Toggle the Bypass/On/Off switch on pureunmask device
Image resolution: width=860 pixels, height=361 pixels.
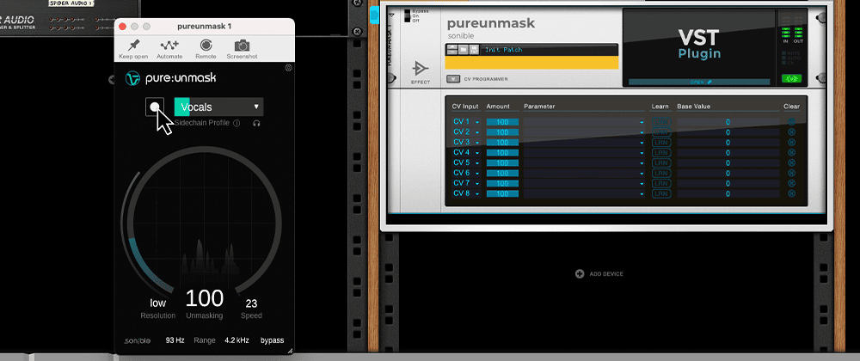tap(407, 15)
